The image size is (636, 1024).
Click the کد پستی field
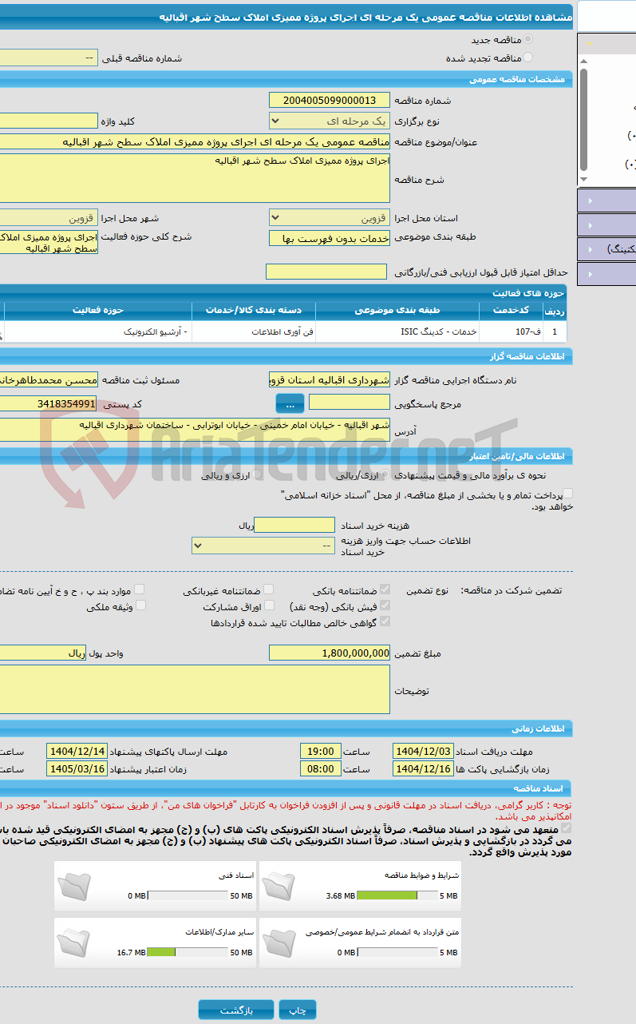click(x=49, y=404)
